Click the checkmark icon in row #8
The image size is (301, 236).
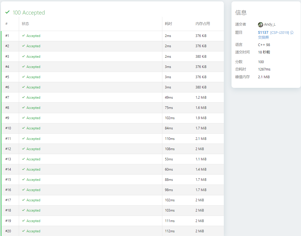23,107
